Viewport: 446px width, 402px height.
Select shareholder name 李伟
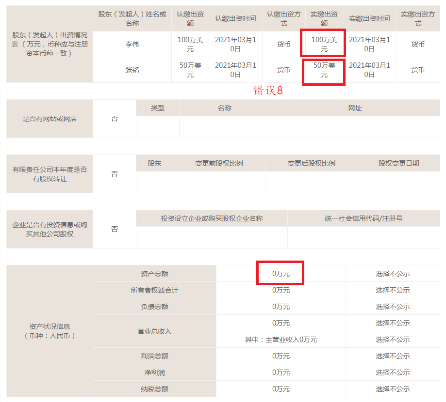coord(132,44)
